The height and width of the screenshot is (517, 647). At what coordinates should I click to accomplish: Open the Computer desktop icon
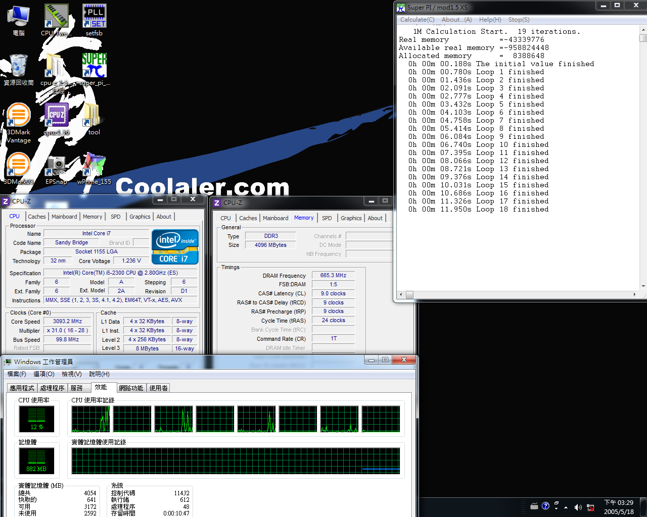19,20
